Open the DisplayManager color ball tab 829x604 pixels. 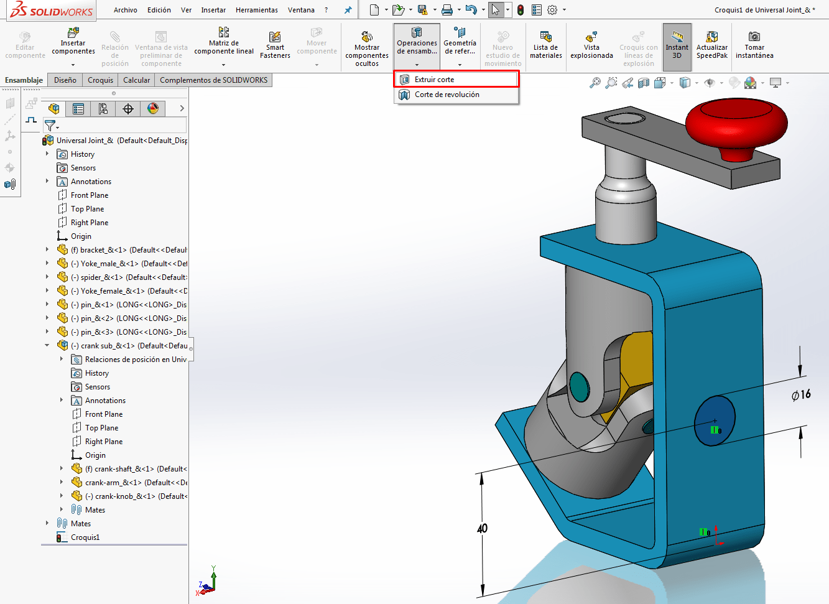click(x=153, y=109)
